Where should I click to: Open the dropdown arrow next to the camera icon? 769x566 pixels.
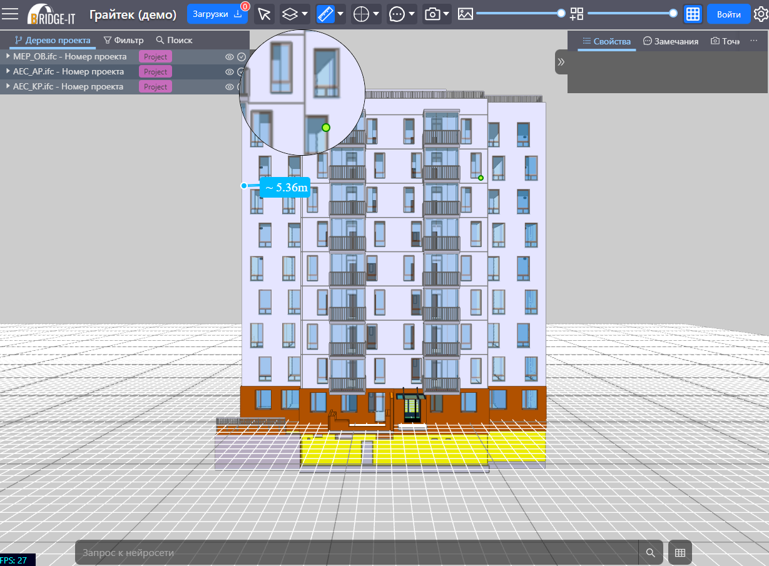(447, 14)
